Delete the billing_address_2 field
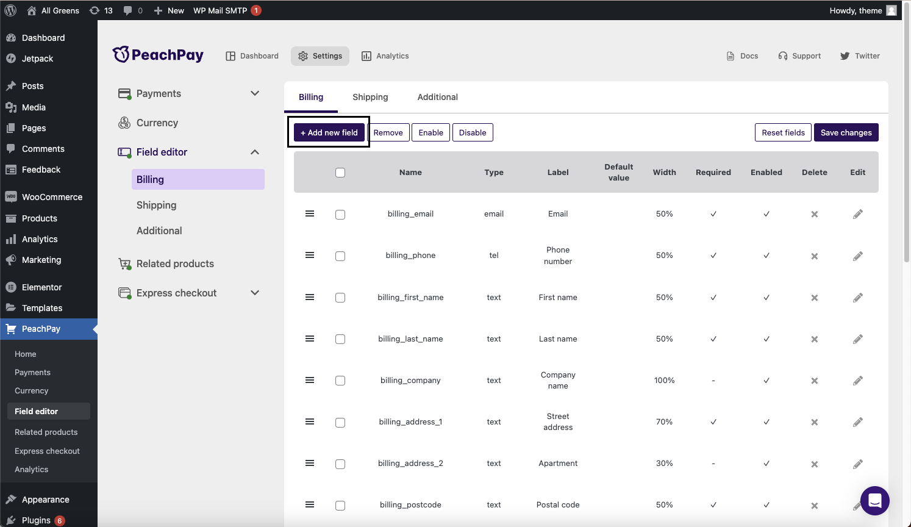The width and height of the screenshot is (911, 527). (814, 464)
